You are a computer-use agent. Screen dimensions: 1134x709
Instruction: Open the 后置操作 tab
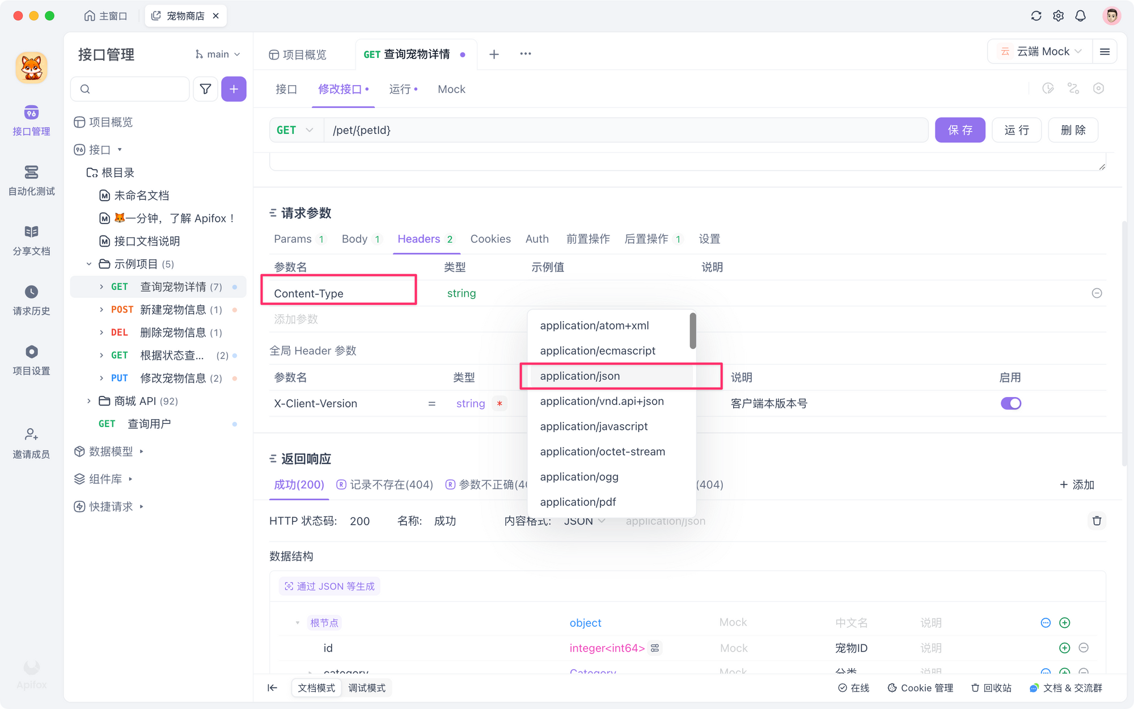[653, 239]
